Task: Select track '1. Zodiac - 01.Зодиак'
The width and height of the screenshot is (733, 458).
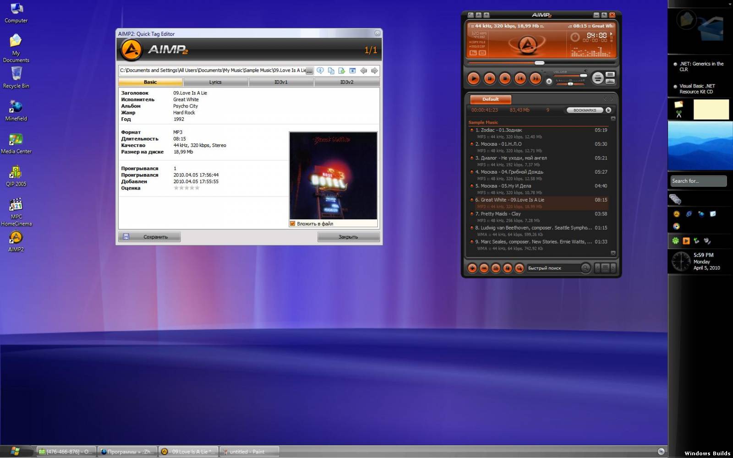Action: coord(538,133)
